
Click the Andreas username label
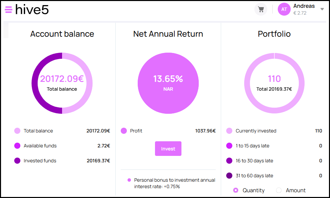[x=304, y=6]
